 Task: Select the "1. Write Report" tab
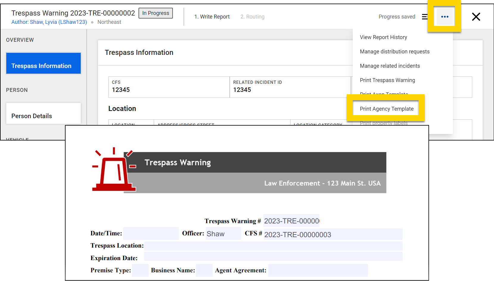click(x=212, y=16)
